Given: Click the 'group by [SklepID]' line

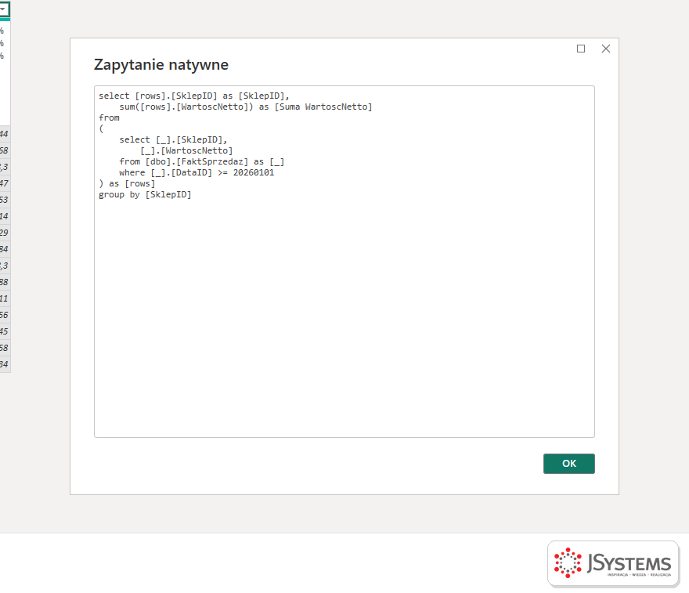Looking at the screenshot, I should point(145,194).
